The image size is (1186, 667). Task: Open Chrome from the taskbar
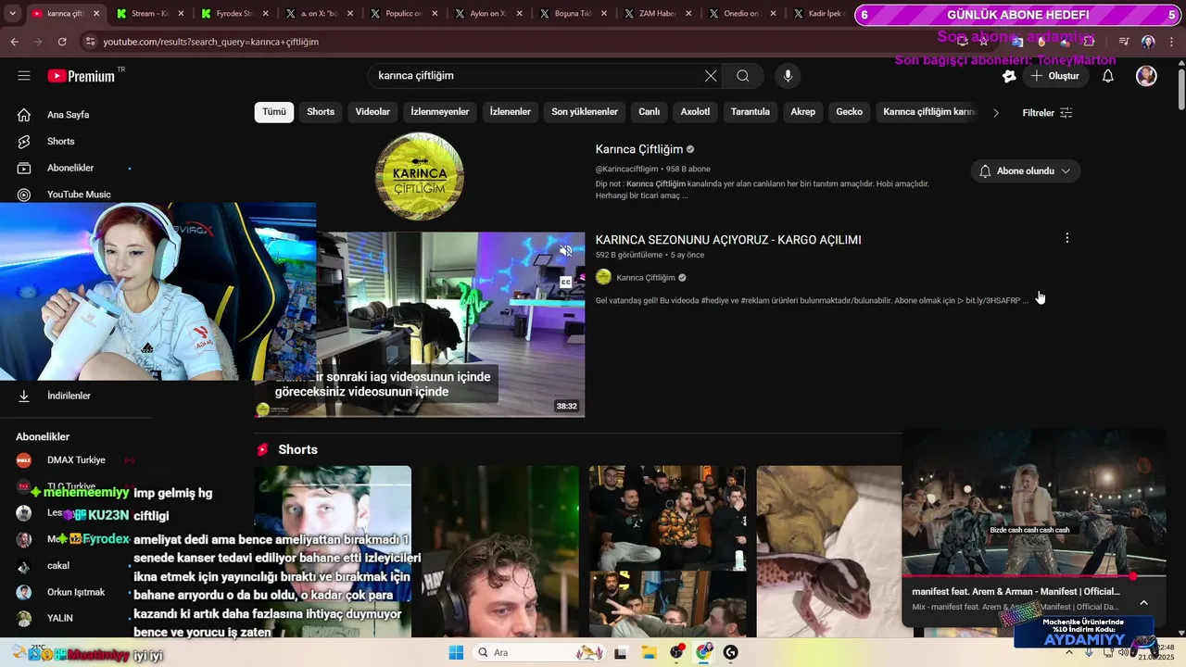click(703, 653)
